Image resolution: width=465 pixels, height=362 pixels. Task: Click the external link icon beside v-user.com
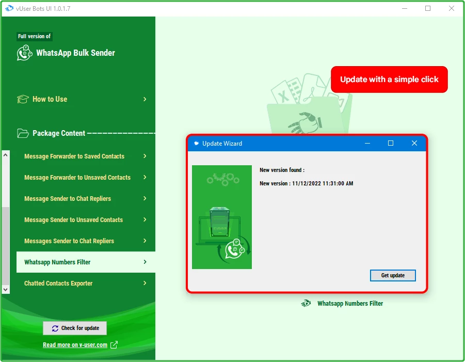point(114,344)
